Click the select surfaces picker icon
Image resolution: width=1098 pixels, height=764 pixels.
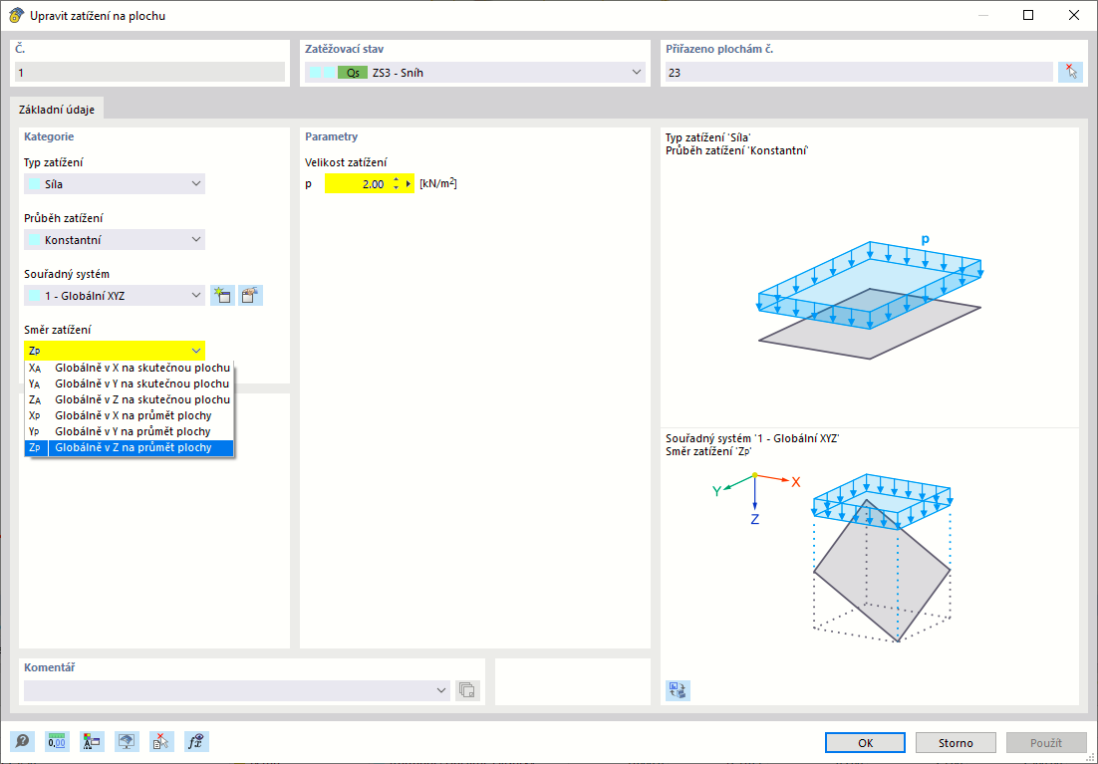coord(1070,72)
